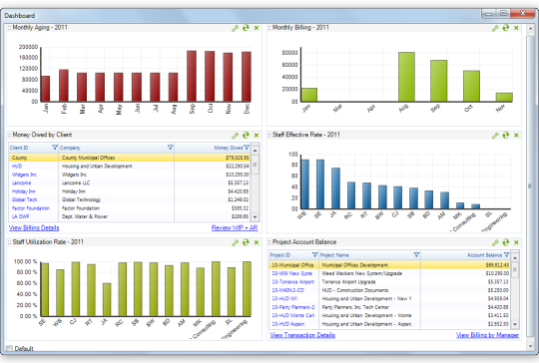This screenshot has width=539, height=363.
Task: Open project 10-MAIN:2-CD link
Action: [x=288, y=290]
